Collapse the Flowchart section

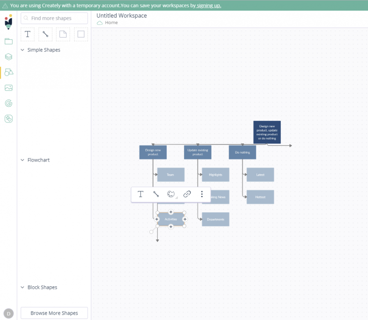tap(22, 160)
